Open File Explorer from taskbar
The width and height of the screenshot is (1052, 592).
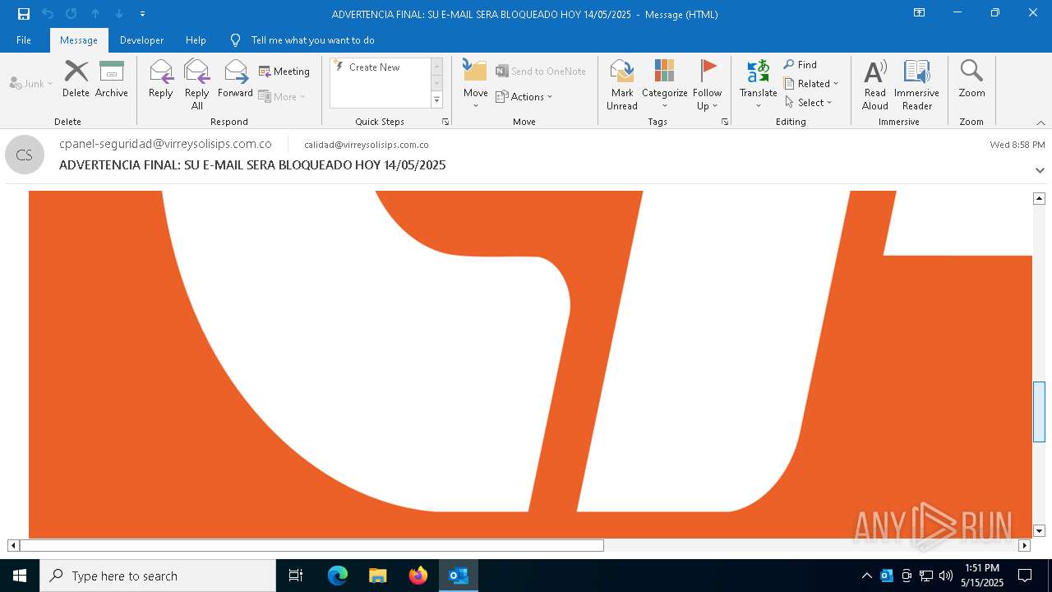tap(378, 576)
